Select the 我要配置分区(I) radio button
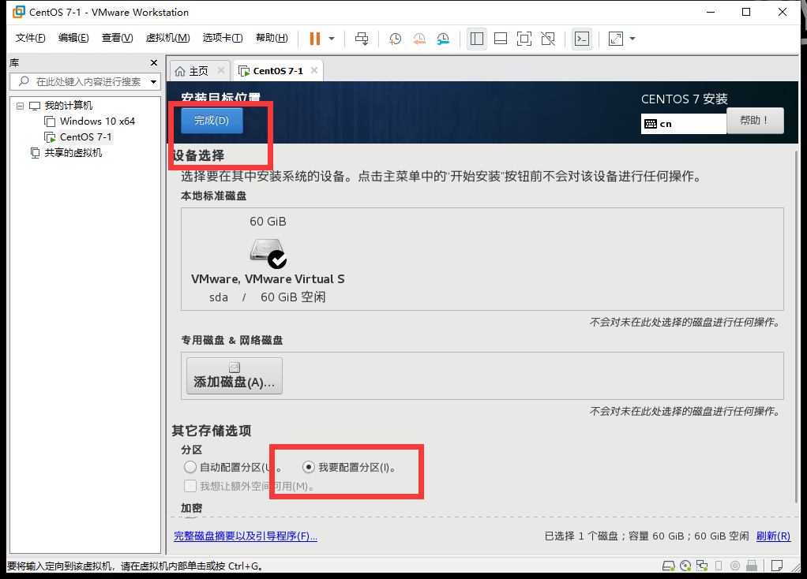Viewport: 807px width, 579px height. tap(308, 467)
